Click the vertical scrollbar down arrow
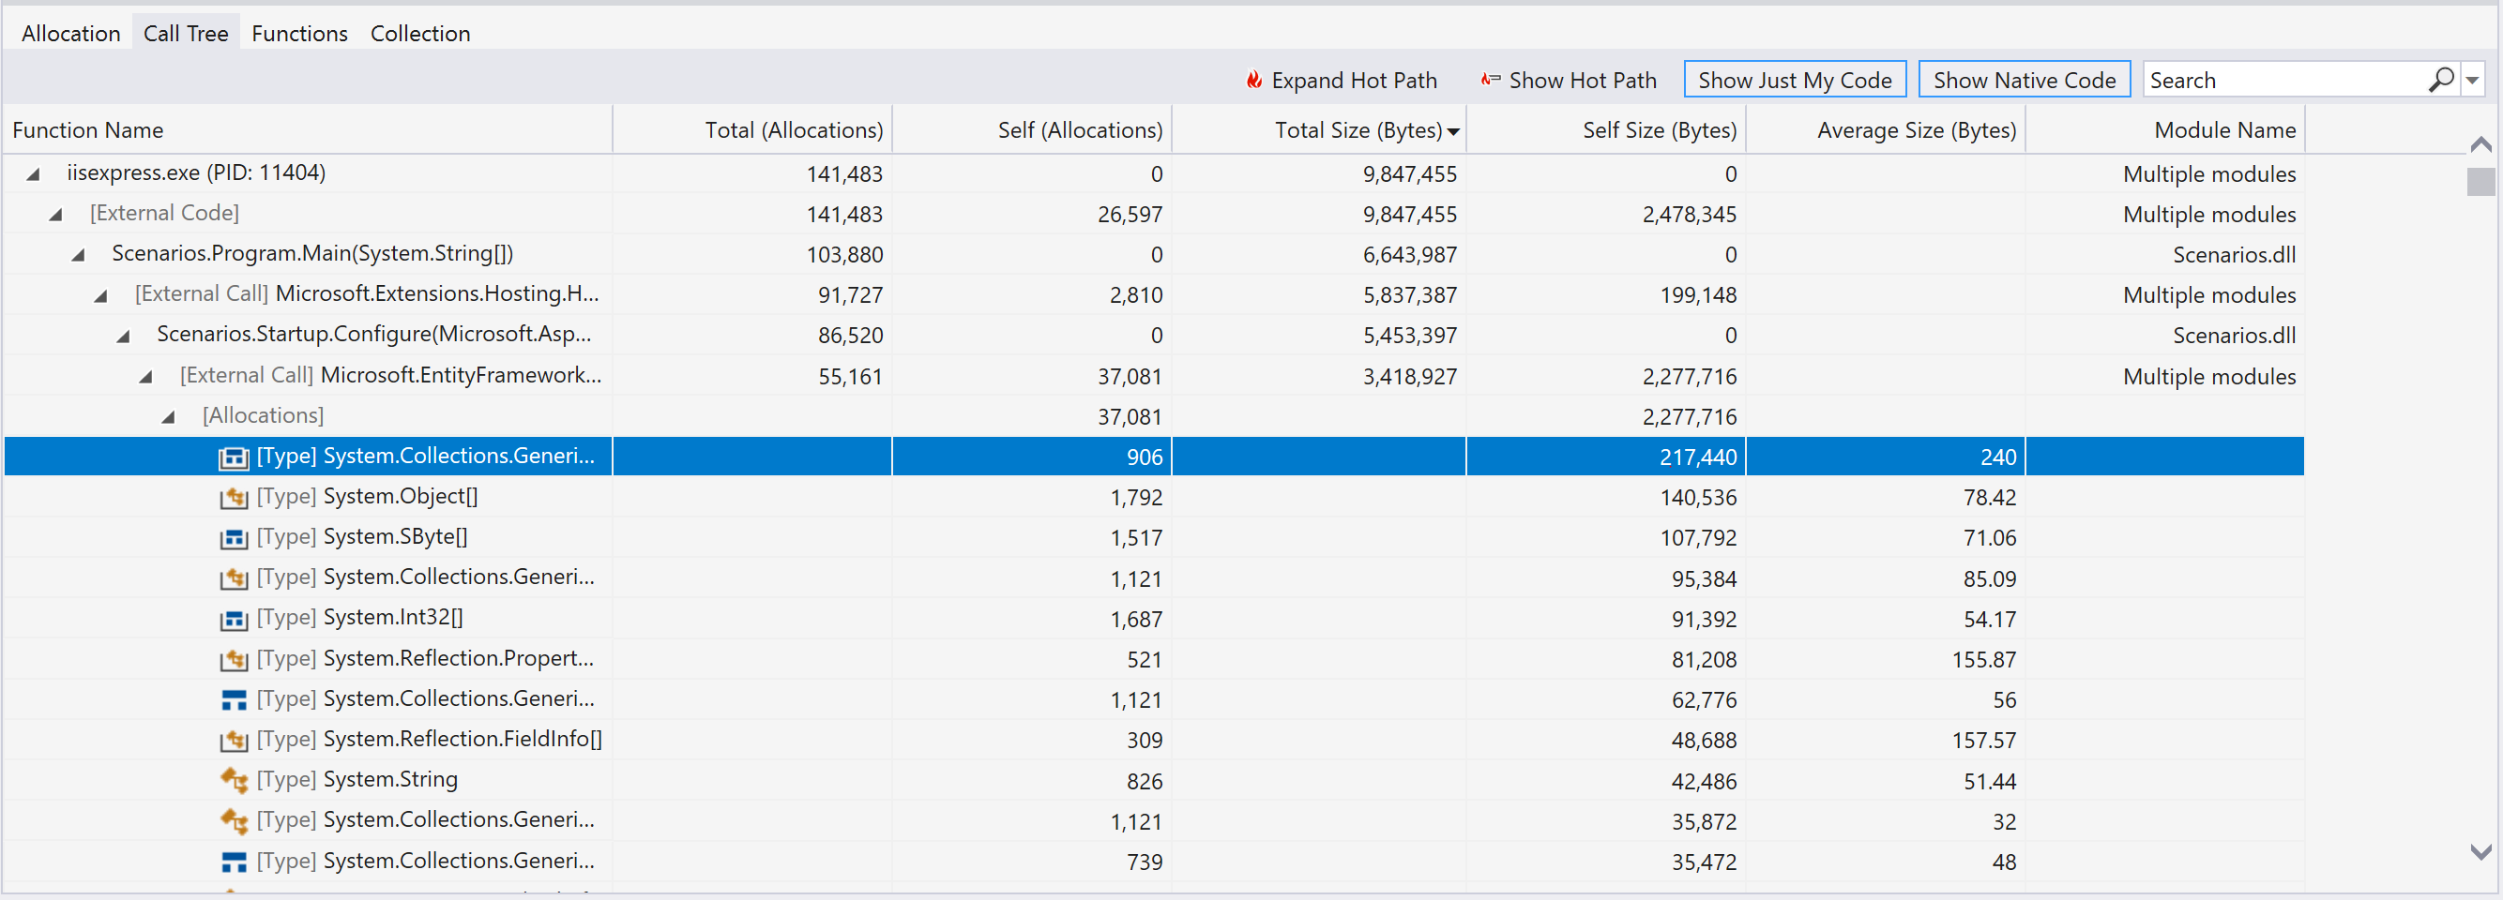This screenshot has width=2503, height=900. [2480, 852]
